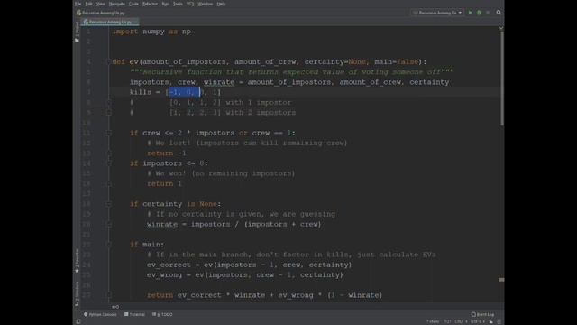
Task: Click the 'winrate = impostors / (impostors + crew)' line
Action: pyautogui.click(x=234, y=225)
